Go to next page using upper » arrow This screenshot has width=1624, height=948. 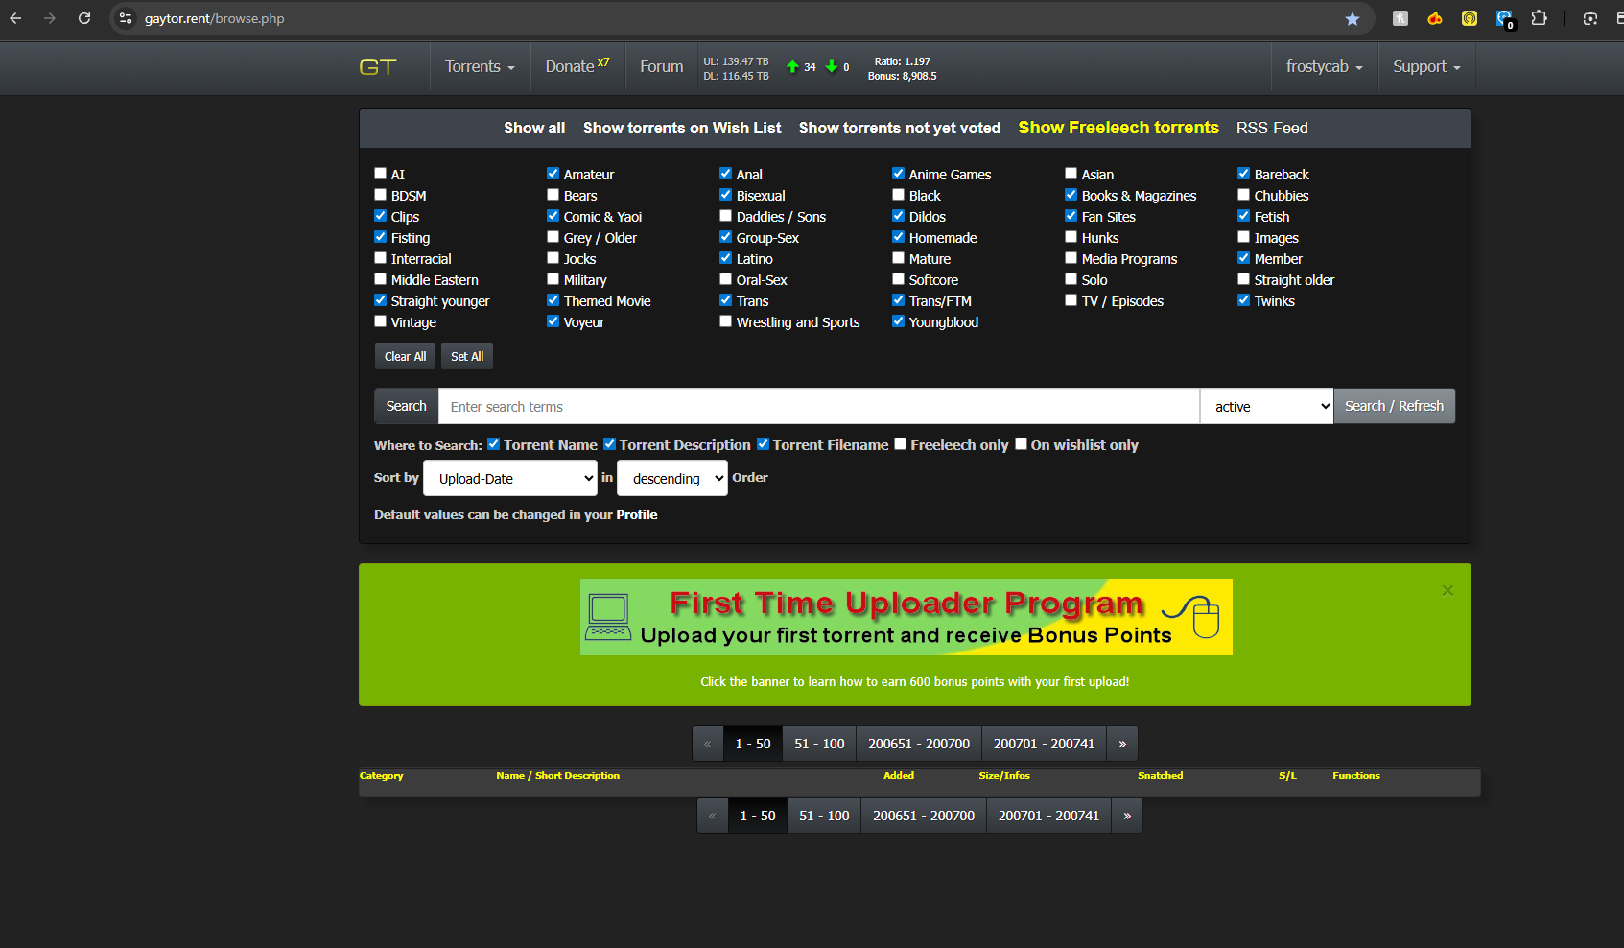pos(1121,744)
